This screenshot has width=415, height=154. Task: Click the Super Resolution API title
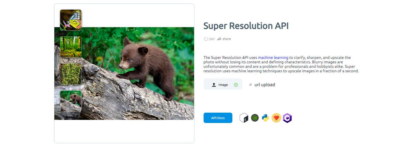pos(246,26)
